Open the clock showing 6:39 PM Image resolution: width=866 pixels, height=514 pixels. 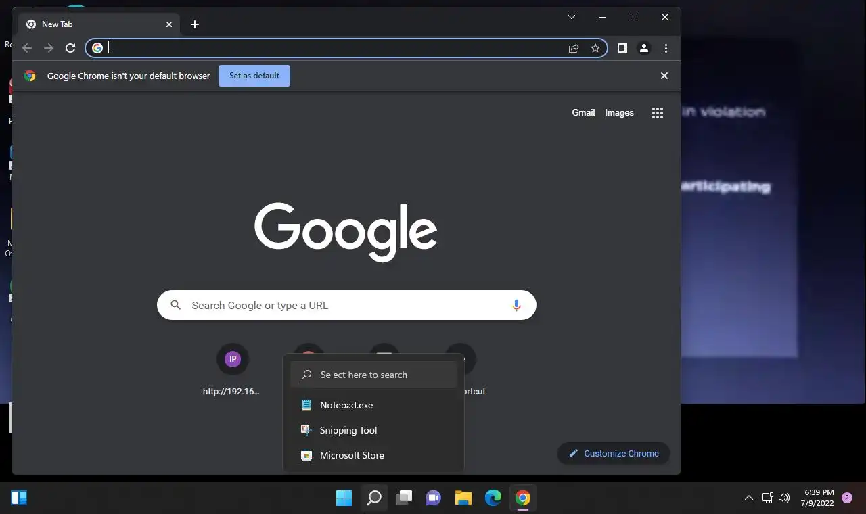[819, 498]
